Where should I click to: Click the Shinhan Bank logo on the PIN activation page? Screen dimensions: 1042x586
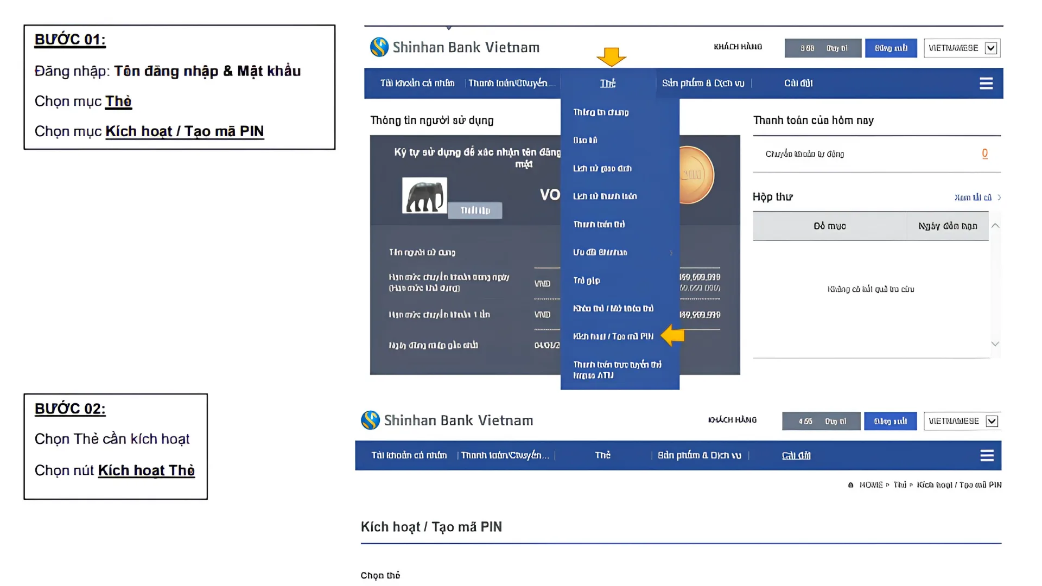[447, 420]
